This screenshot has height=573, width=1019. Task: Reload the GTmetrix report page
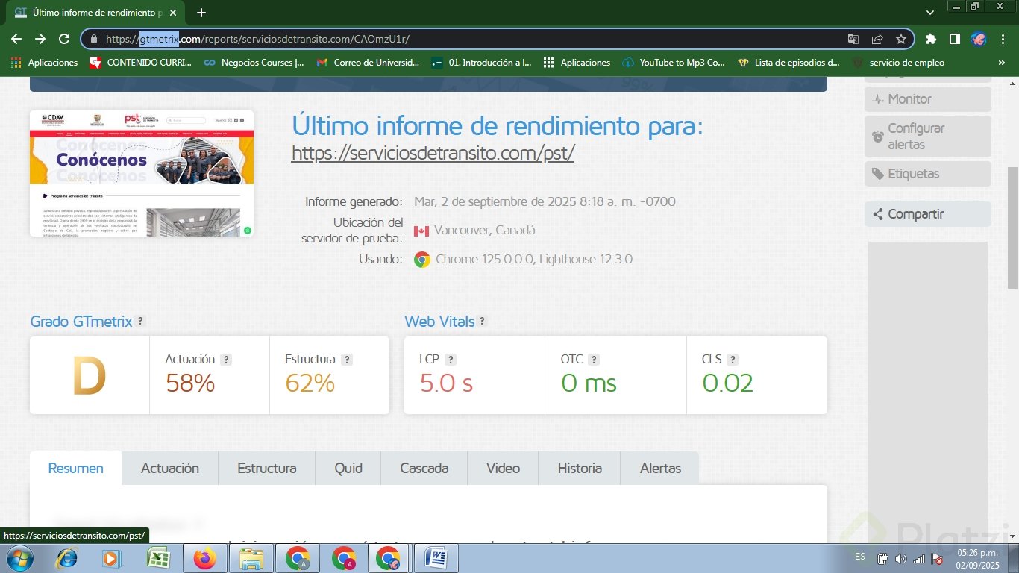(x=64, y=39)
